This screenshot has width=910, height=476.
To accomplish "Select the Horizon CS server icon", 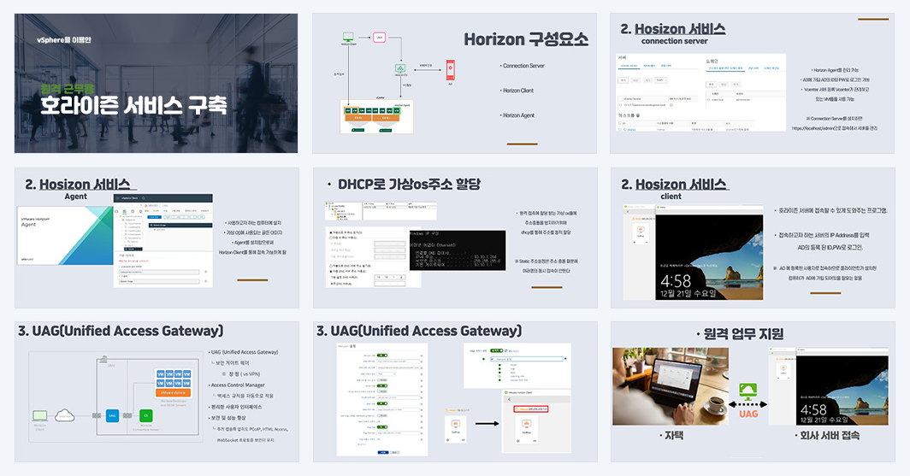I will pyautogui.click(x=400, y=68).
